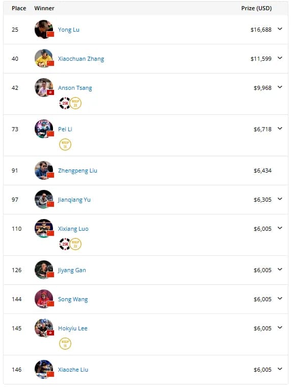Click Xixiang Luo's avatar photo
The height and width of the screenshot is (387, 292).
[44, 228]
